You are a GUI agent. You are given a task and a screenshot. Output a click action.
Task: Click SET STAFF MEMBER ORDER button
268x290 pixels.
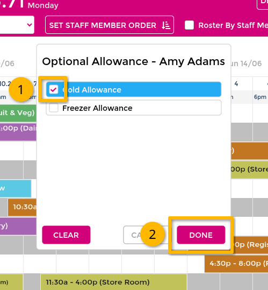(x=110, y=25)
